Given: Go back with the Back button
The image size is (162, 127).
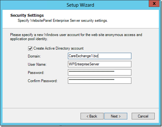Looking at the screenshot, I should point(92,116).
